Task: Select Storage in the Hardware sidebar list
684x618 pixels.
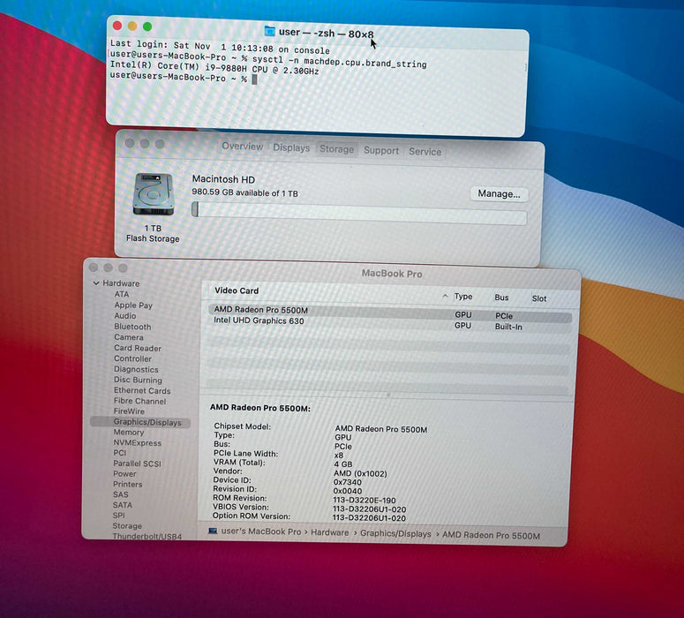Action: tap(127, 526)
